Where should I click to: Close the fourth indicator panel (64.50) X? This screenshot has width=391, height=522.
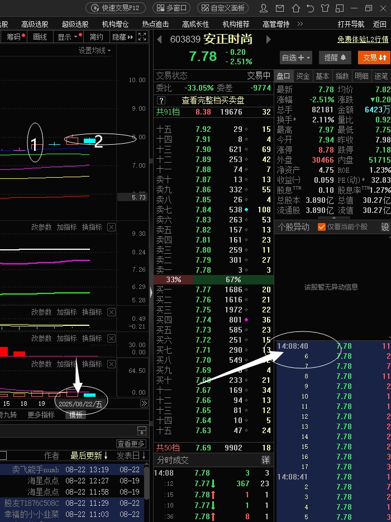(x=112, y=364)
